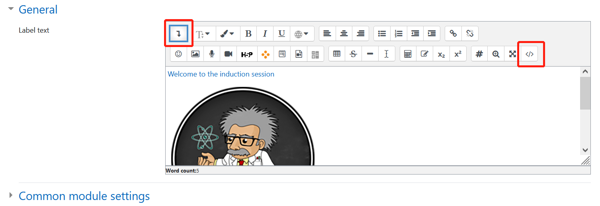Click the orange dots plugin icon

[266, 54]
